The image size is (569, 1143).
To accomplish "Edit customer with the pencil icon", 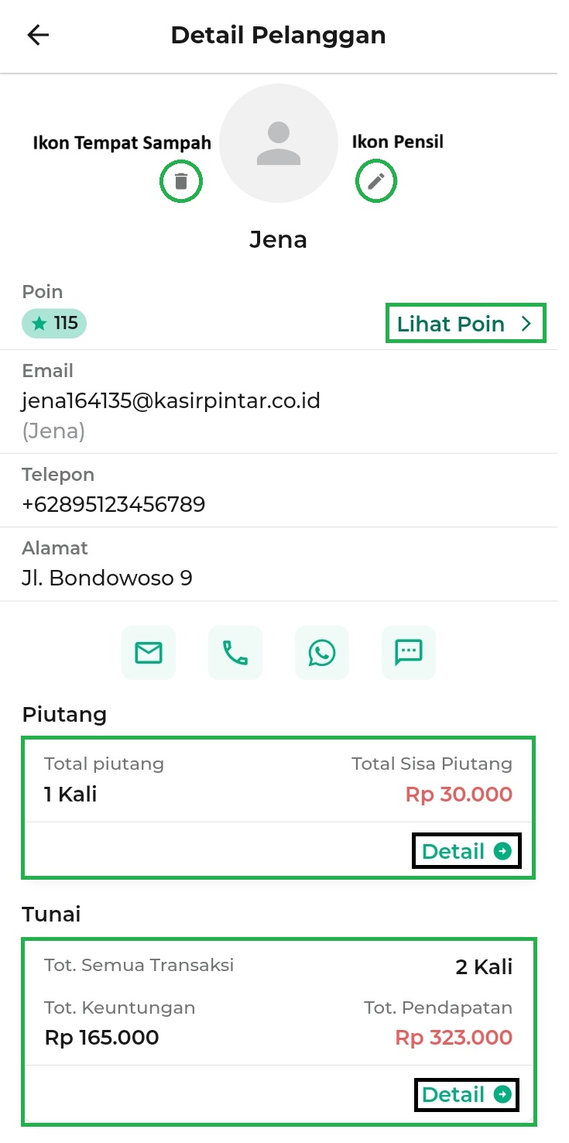I will click(x=375, y=182).
